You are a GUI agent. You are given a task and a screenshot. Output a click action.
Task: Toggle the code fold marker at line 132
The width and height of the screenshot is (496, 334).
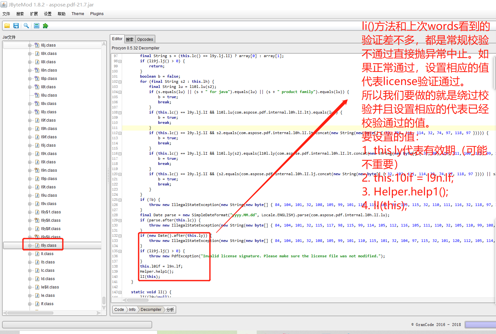120,236
